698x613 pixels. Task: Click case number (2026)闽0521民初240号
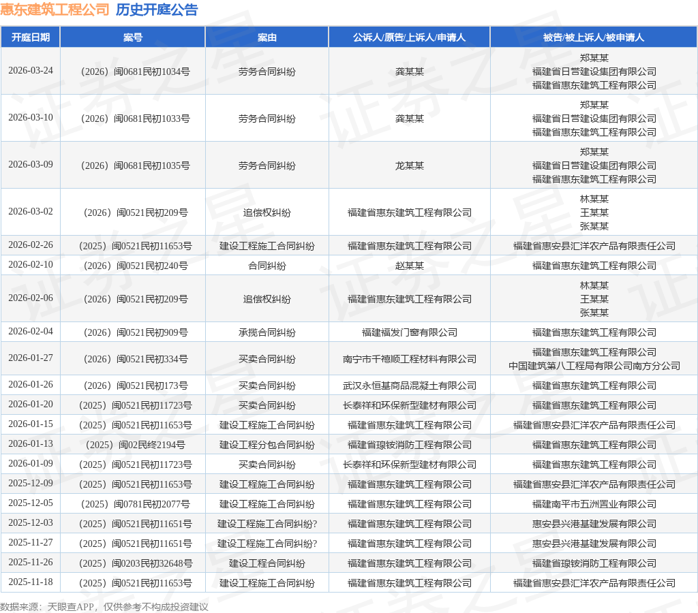tap(136, 266)
